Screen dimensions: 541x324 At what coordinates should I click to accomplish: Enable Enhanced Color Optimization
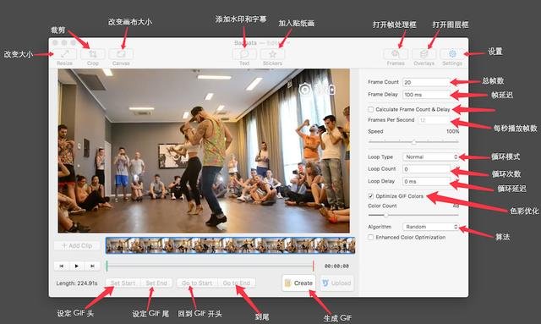(370, 238)
